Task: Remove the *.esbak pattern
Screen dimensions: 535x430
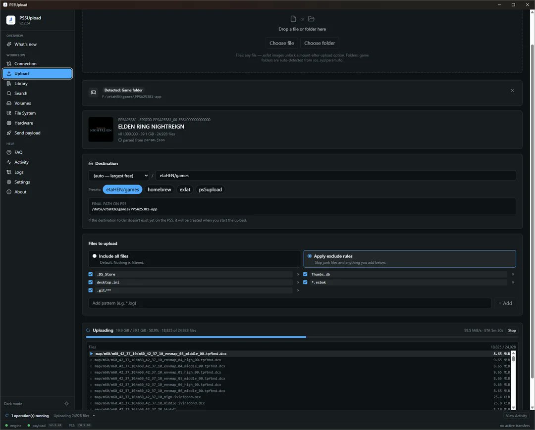Action: (513, 283)
